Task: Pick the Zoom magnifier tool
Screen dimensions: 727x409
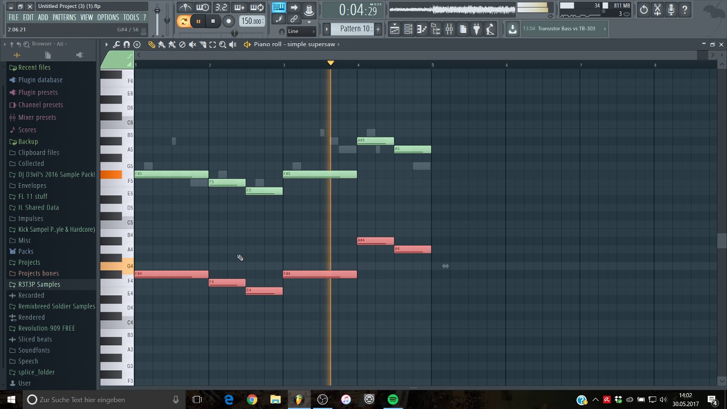Action: (223, 44)
